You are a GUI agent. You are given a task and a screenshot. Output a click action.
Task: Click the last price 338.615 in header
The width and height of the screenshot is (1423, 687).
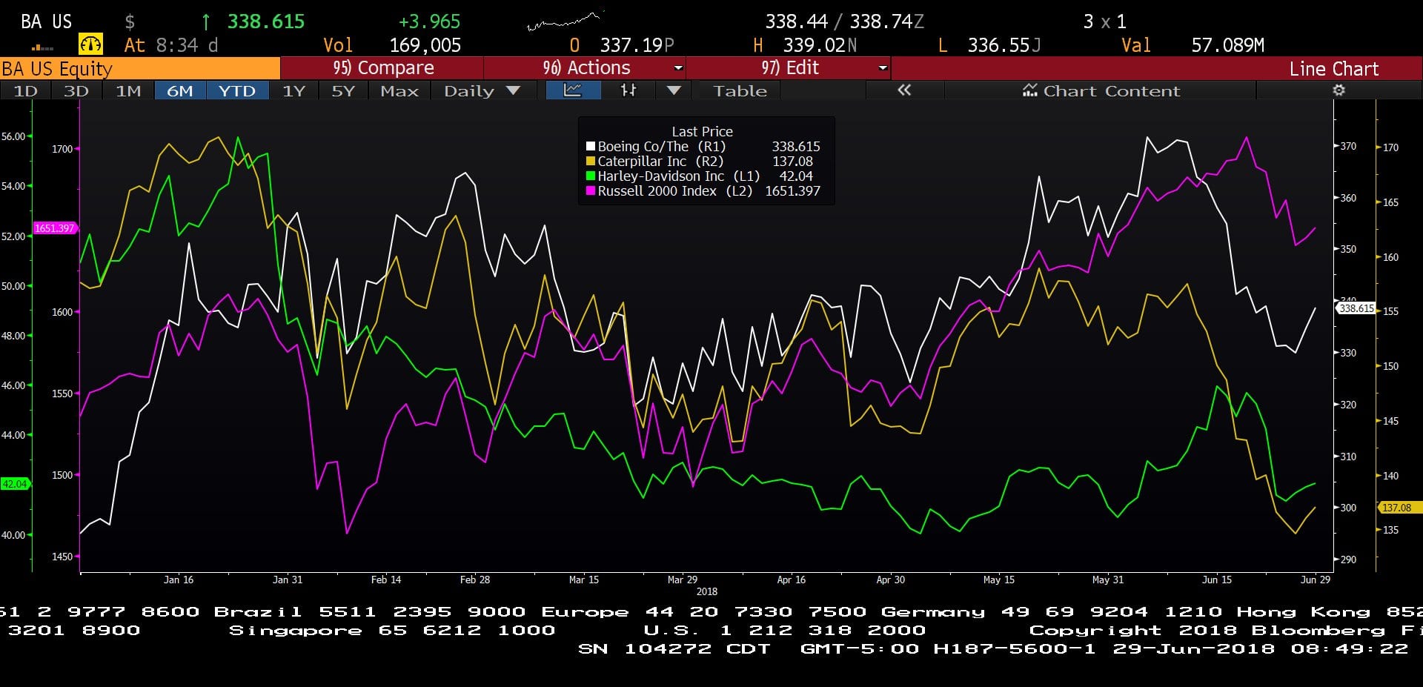coord(265,21)
